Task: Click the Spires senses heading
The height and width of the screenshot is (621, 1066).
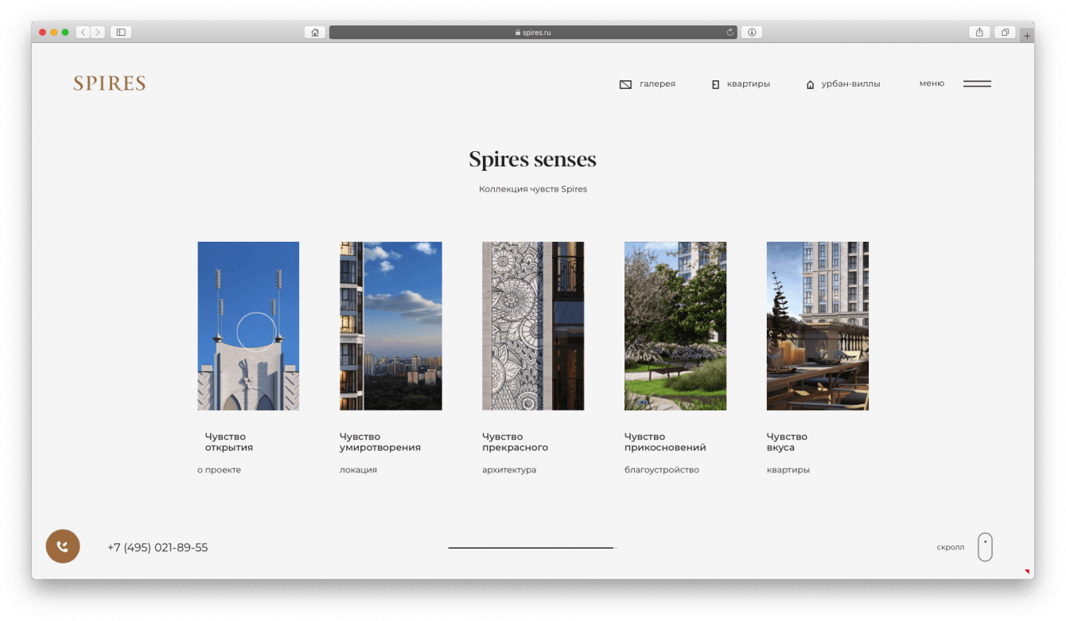Action: (x=533, y=160)
